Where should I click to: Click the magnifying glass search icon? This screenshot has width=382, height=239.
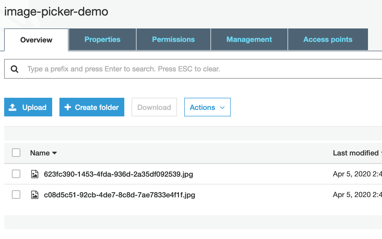[15, 69]
